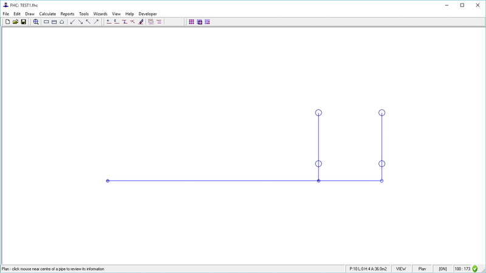Expand the Reports menu

(67, 14)
